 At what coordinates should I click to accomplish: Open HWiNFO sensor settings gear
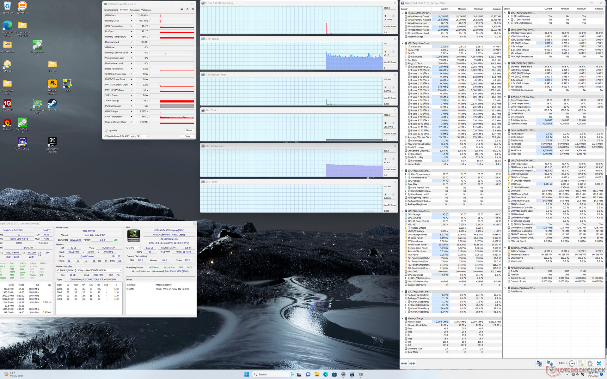[x=590, y=364]
